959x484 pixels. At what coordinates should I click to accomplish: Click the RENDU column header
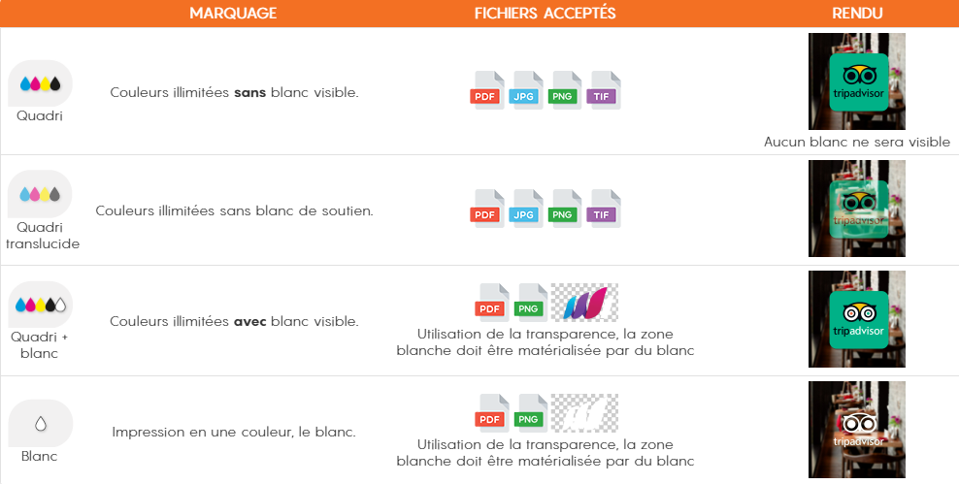[857, 14]
